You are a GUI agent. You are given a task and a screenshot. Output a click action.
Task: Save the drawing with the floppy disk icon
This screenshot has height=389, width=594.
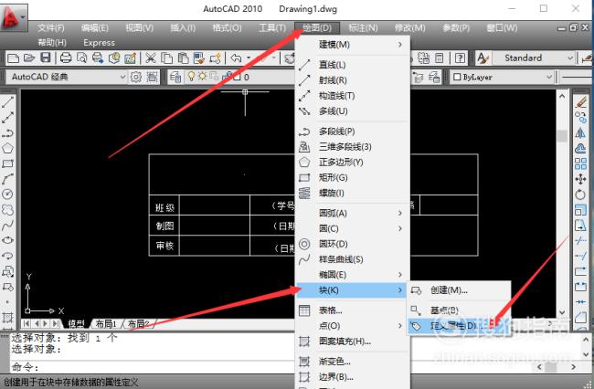point(46,58)
